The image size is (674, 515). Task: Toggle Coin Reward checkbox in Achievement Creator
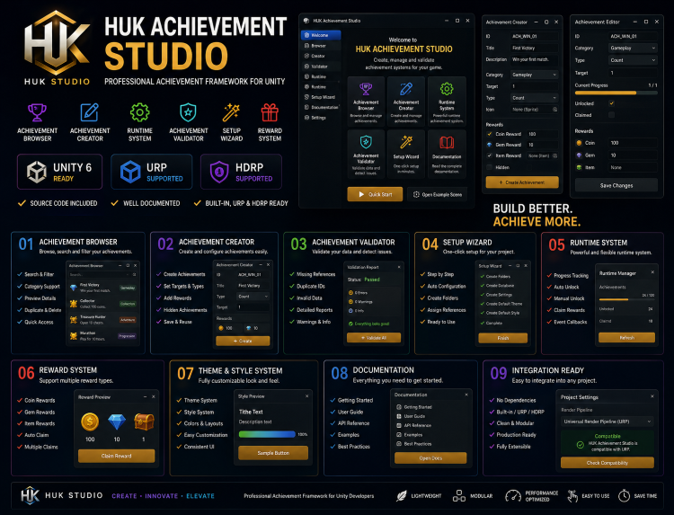(489, 134)
